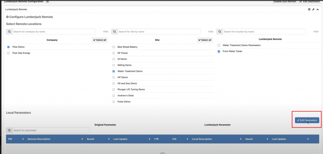Uncheck the Plow Demo company checkbox
This screenshot has height=154, width=323.
pyautogui.click(x=9, y=47)
